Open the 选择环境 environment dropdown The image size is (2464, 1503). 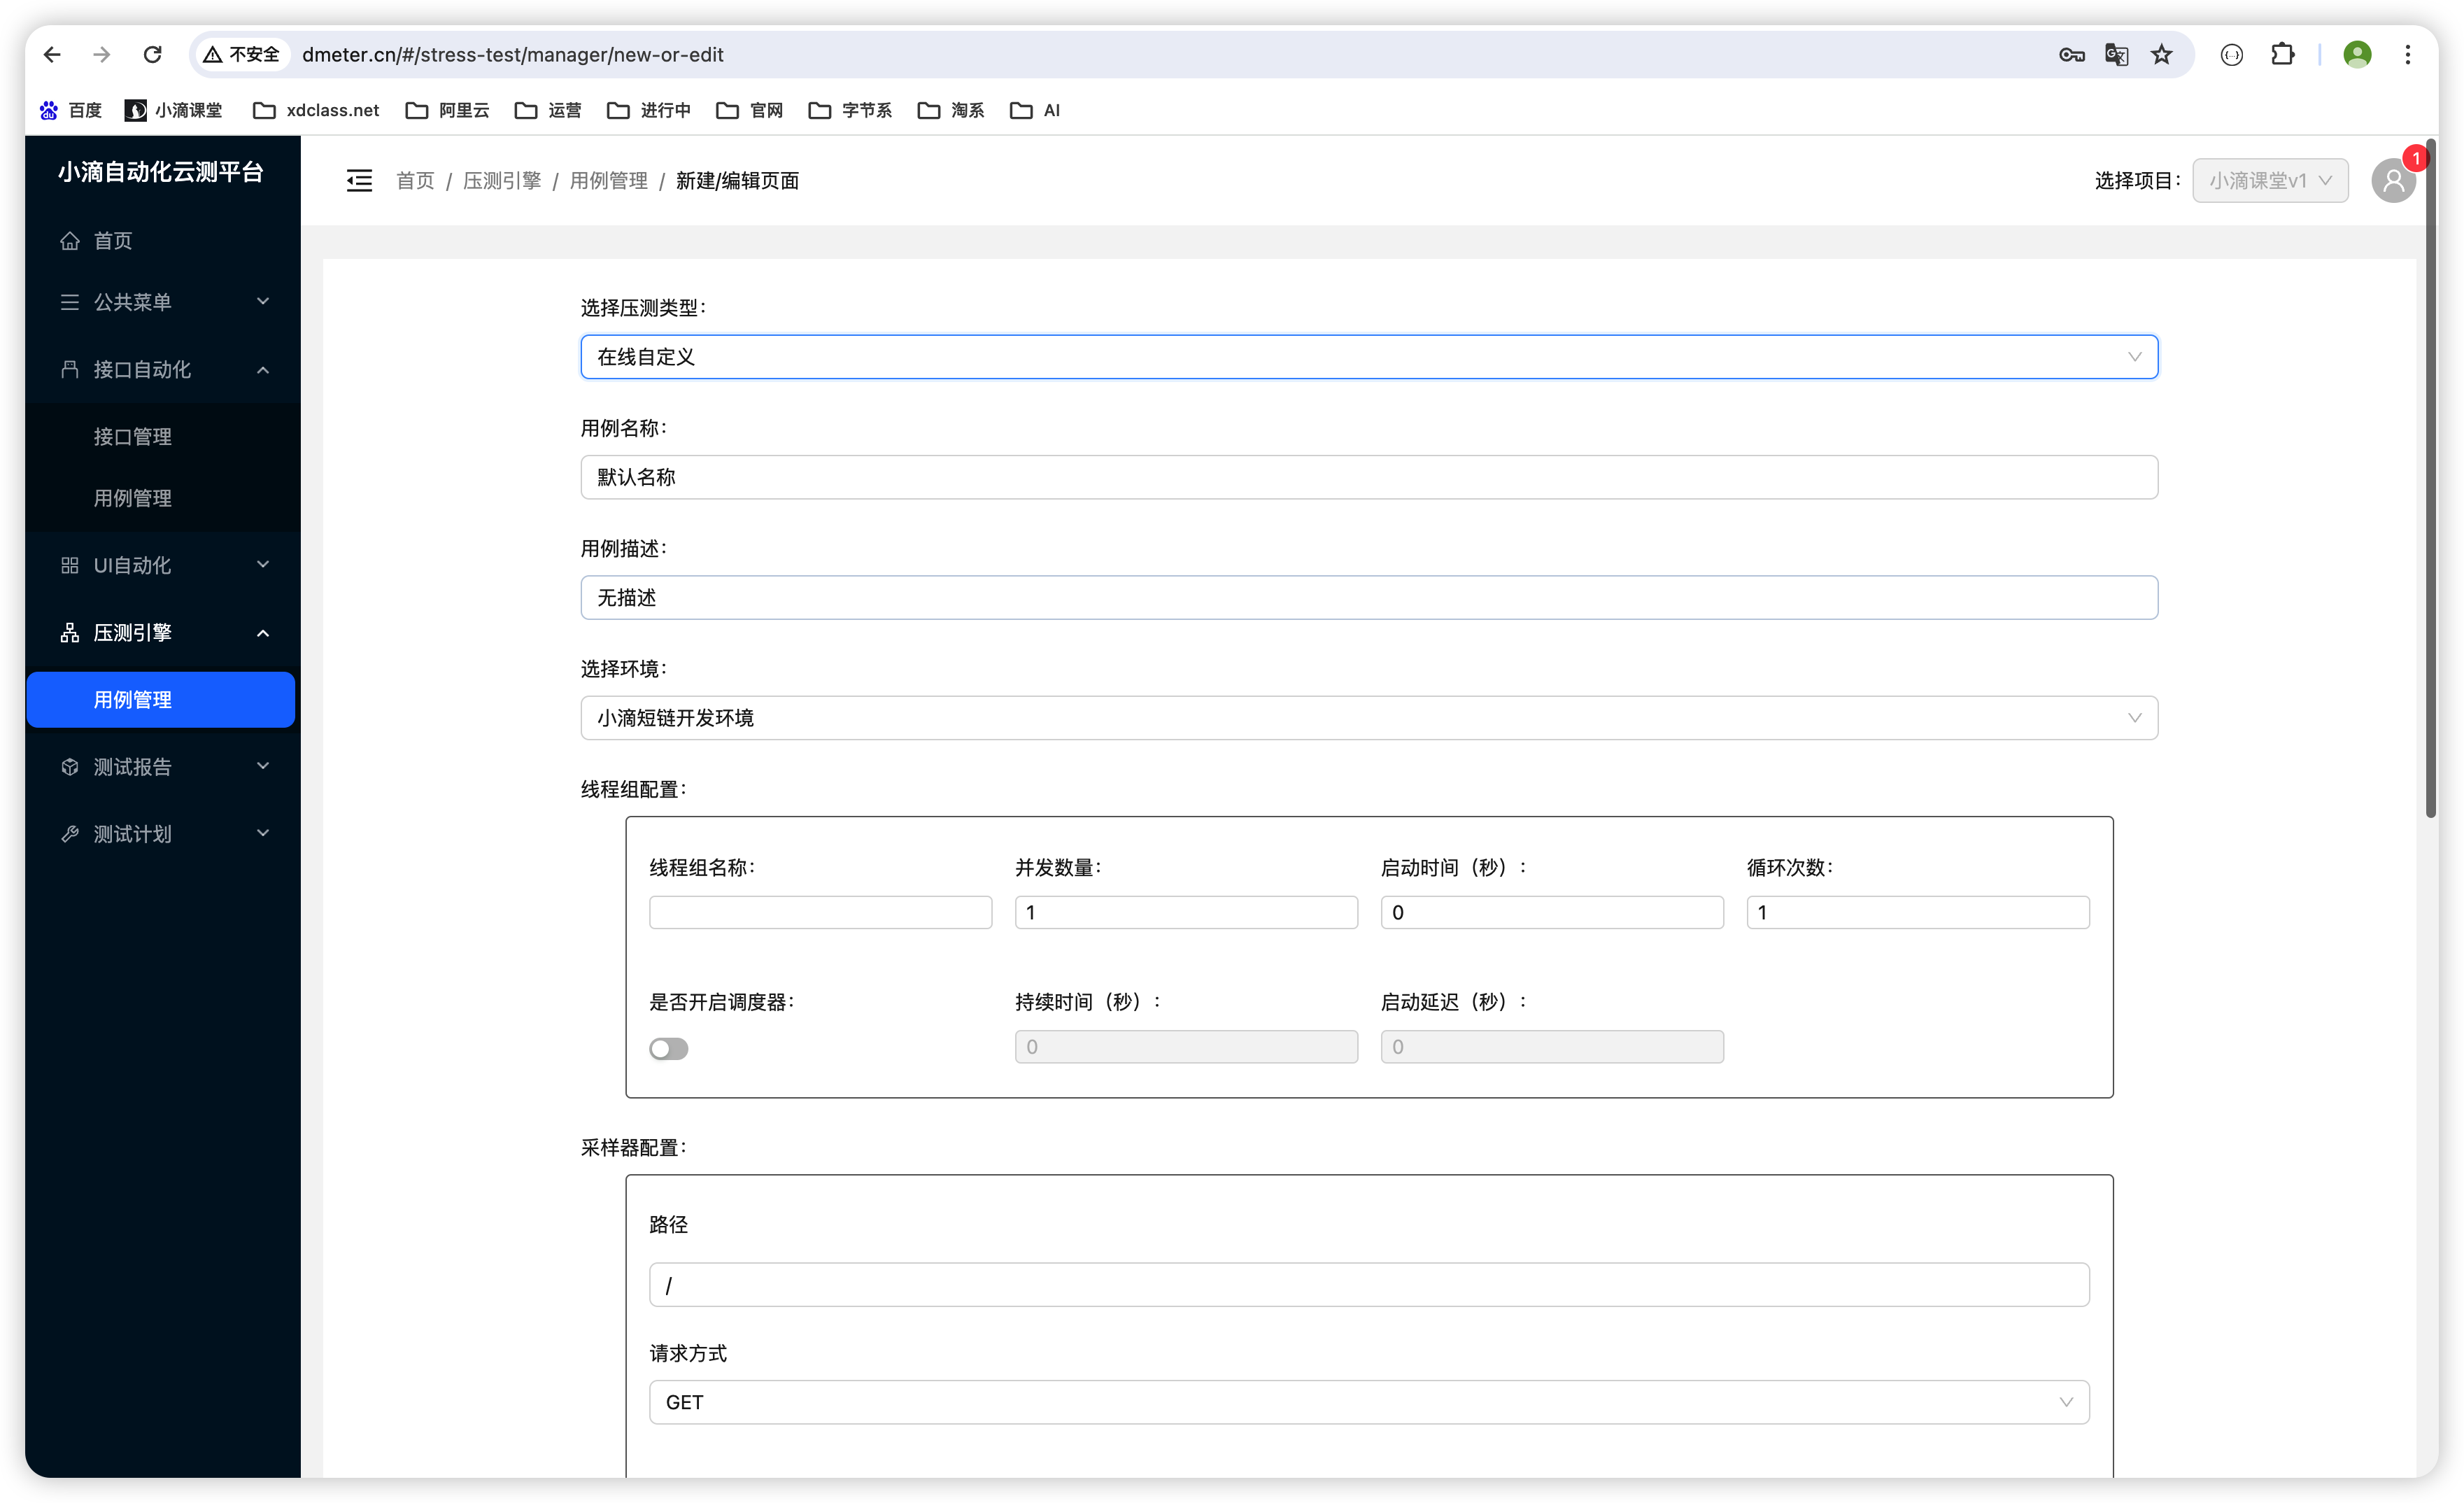(x=1368, y=718)
